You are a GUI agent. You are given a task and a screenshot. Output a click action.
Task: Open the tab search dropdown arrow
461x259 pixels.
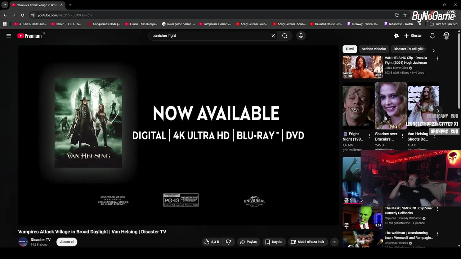[x=5, y=5]
